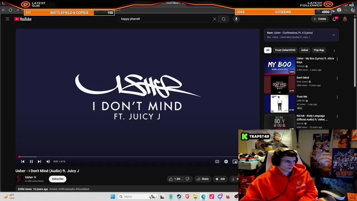Open Brave browser from the taskbar

pyautogui.click(x=187, y=197)
